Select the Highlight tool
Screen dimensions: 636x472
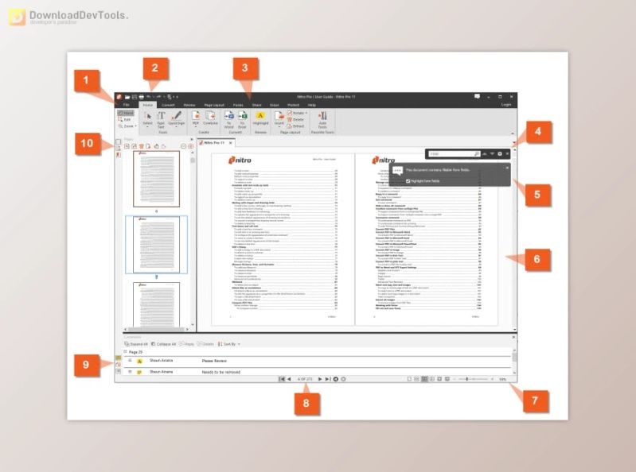(x=260, y=118)
